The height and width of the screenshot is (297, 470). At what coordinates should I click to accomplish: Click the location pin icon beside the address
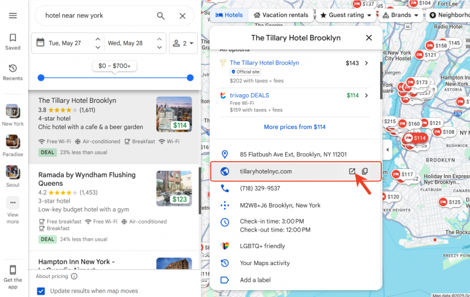tap(225, 154)
